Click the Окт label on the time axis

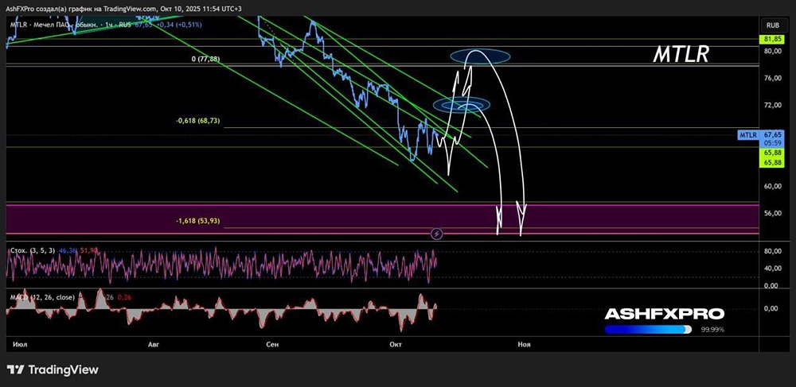pos(396,344)
